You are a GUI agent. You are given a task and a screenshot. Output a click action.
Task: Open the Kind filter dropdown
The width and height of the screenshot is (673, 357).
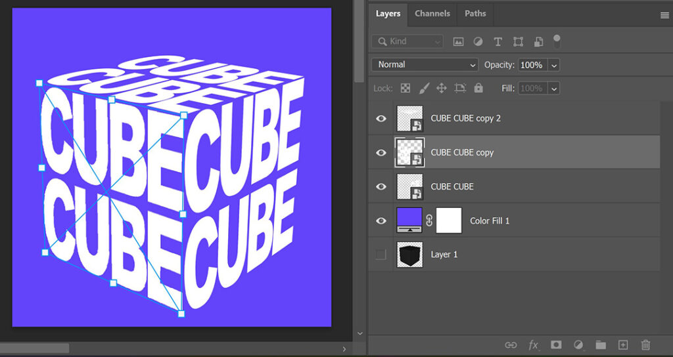407,41
